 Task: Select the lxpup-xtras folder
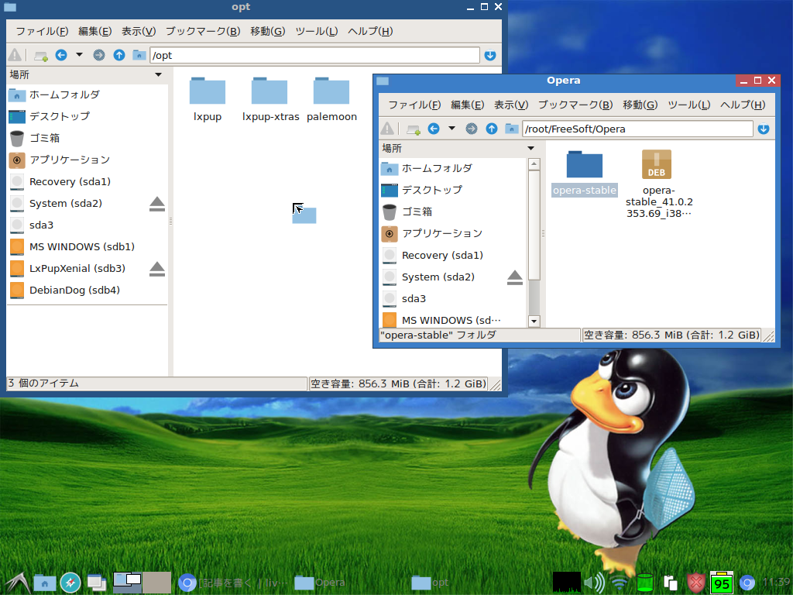click(270, 100)
